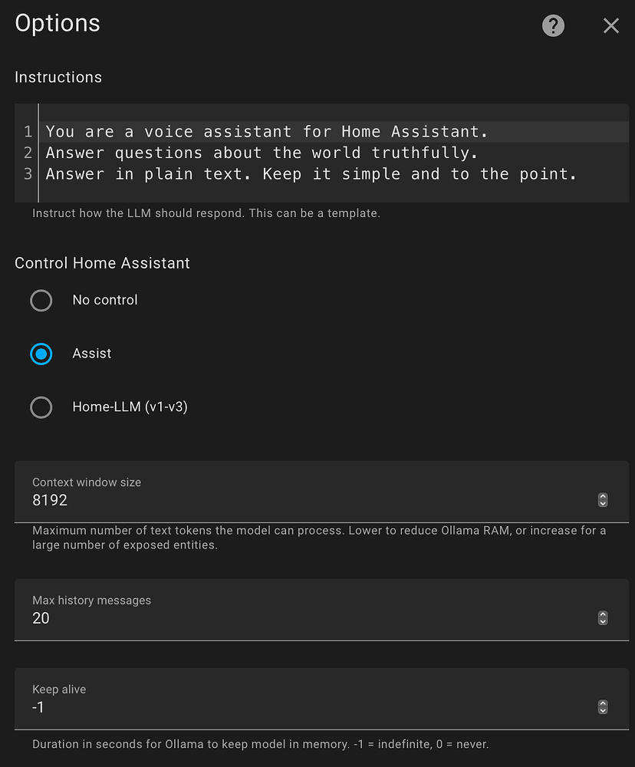Click line number 3 in the editor
This screenshot has height=767, width=635.
[27, 174]
